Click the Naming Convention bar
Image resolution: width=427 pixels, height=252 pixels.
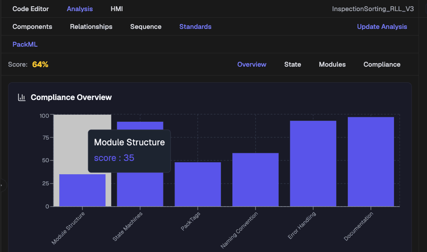pos(256,180)
